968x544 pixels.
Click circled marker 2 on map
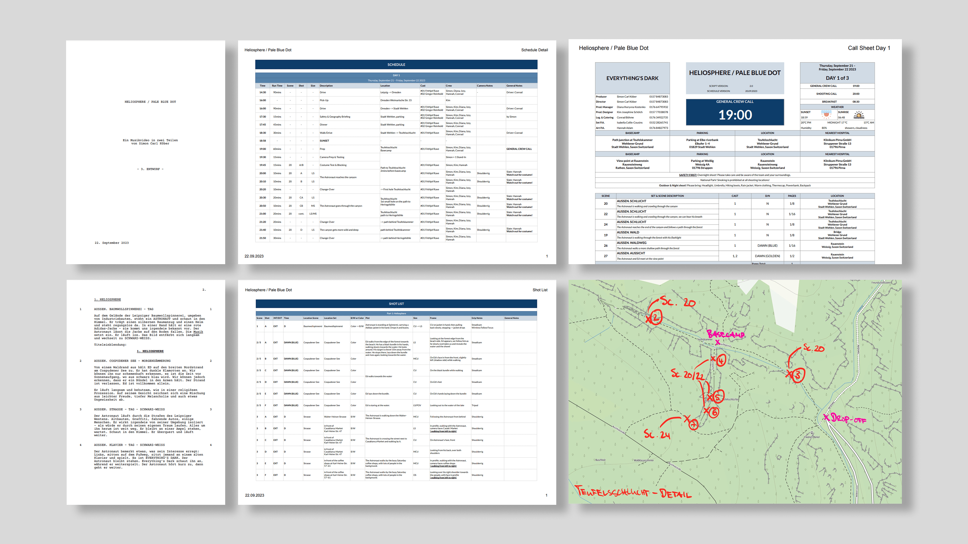(656, 317)
